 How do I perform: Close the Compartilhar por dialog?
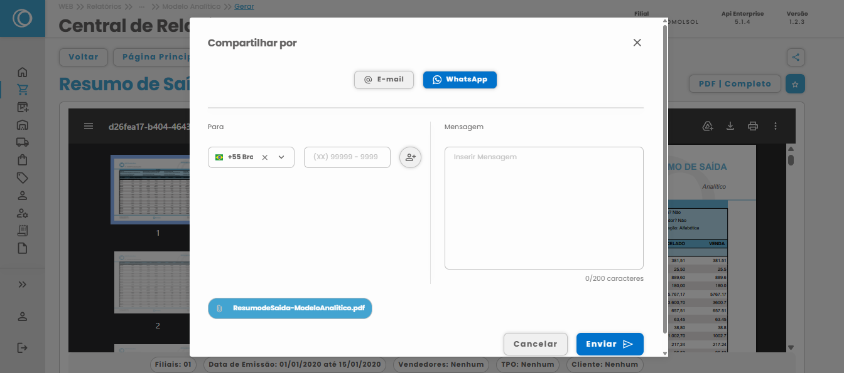[x=637, y=43]
